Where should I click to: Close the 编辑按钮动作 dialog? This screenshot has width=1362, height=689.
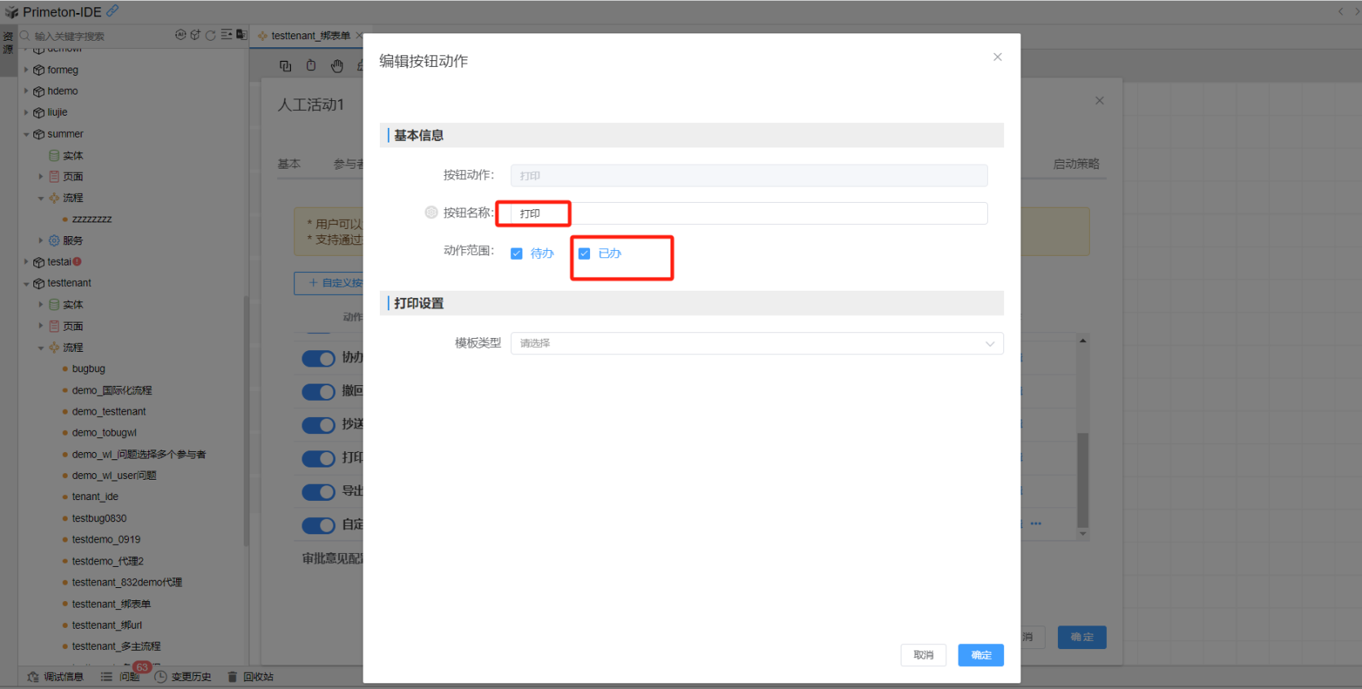997,57
